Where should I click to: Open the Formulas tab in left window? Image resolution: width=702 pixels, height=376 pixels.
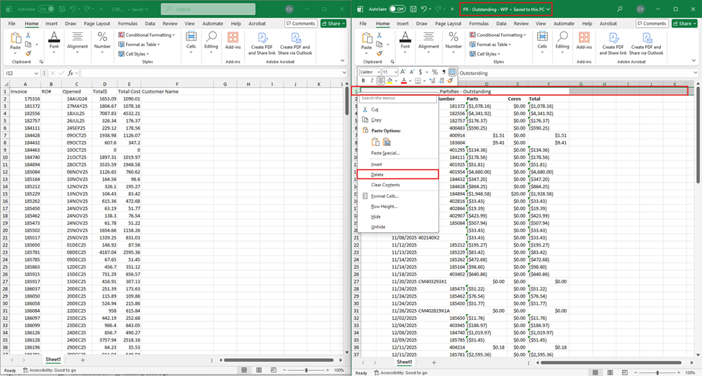click(127, 23)
